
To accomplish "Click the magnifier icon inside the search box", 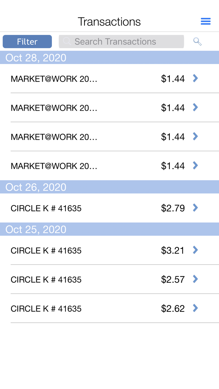I will pyautogui.click(x=67, y=41).
